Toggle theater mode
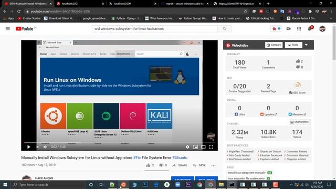Screen dimensions: 336x189 coord(203,147)
